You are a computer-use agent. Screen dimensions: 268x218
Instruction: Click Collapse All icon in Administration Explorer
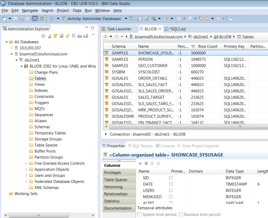click(44, 36)
